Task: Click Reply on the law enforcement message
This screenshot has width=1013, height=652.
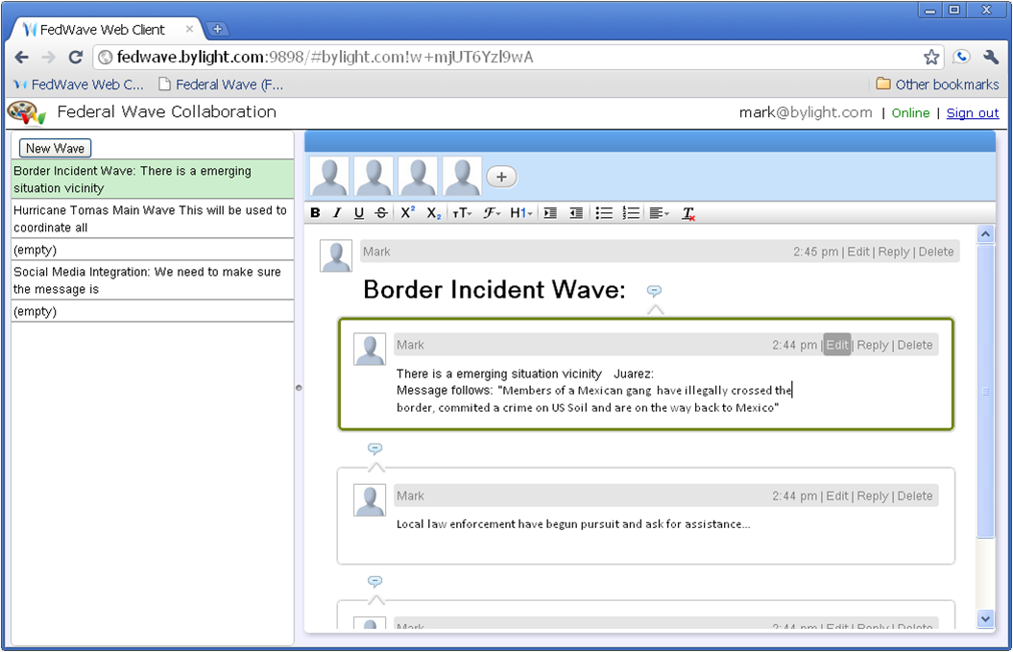Action: [872, 495]
